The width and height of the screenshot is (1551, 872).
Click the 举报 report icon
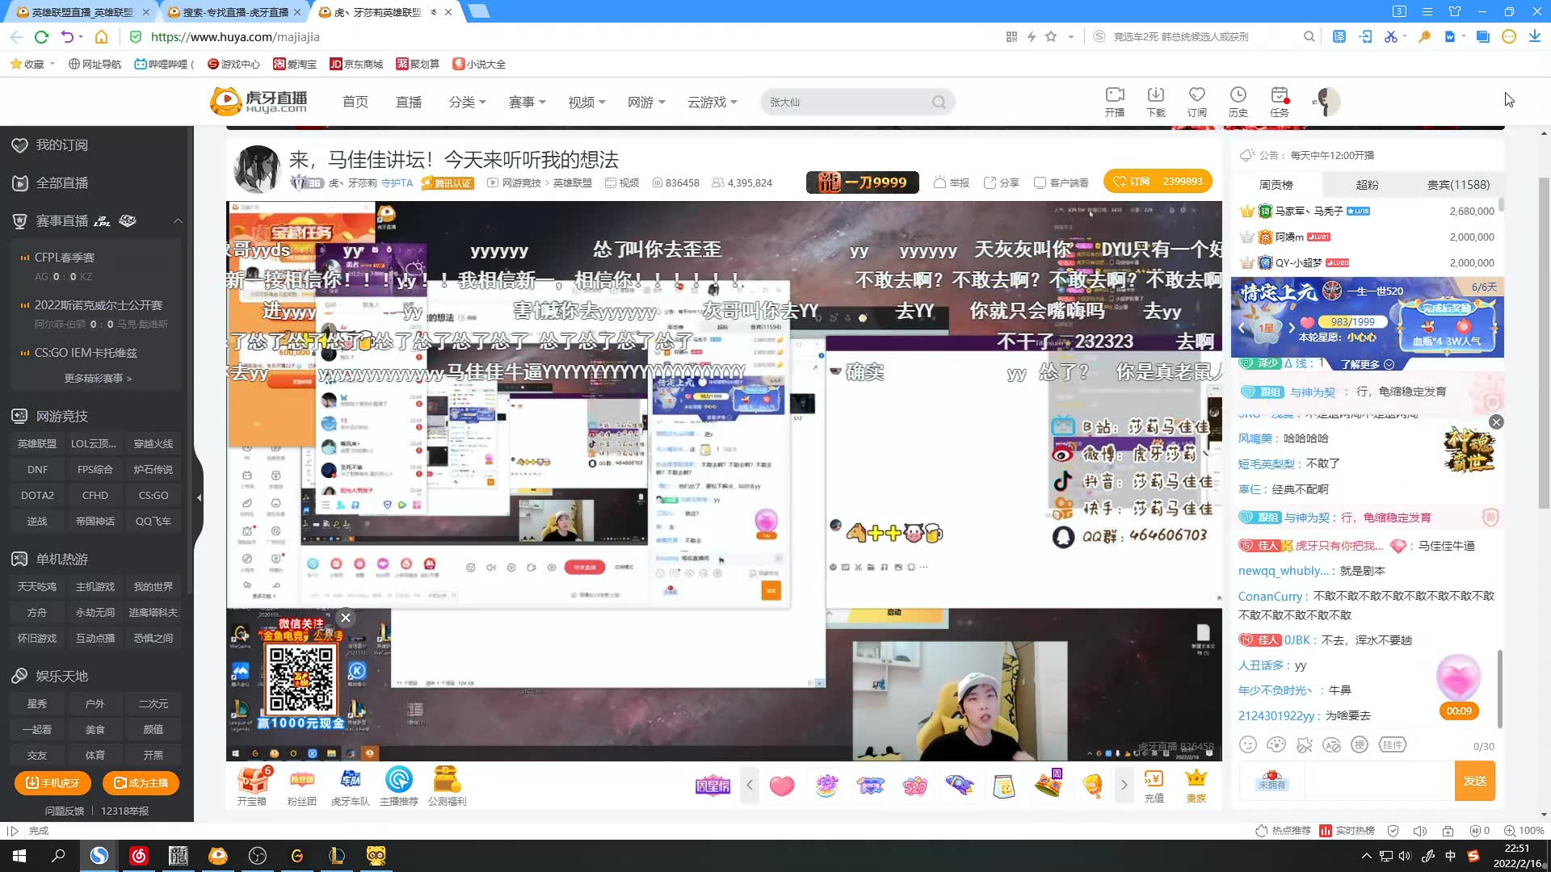[x=952, y=182]
